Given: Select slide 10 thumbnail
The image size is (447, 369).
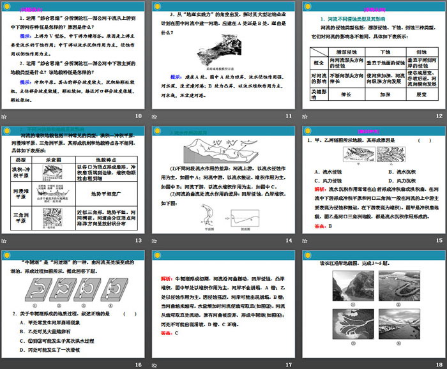Looking at the screenshot, I should (x=73, y=56).
